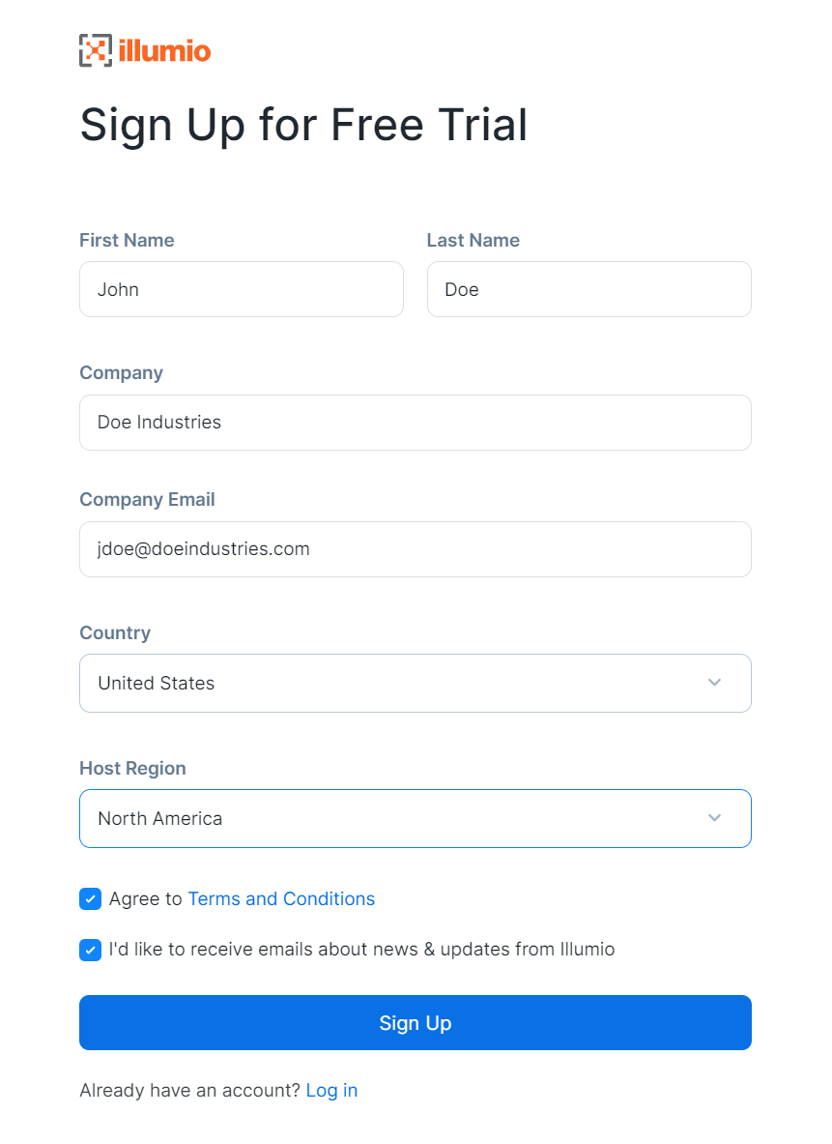The height and width of the screenshot is (1144, 832).
Task: Click the Company field showing Doe Industries
Action: pos(416,423)
